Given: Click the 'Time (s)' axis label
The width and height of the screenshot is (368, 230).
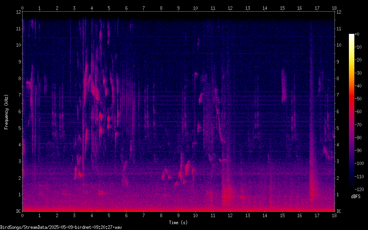Looking at the screenshot, I should [x=179, y=223].
